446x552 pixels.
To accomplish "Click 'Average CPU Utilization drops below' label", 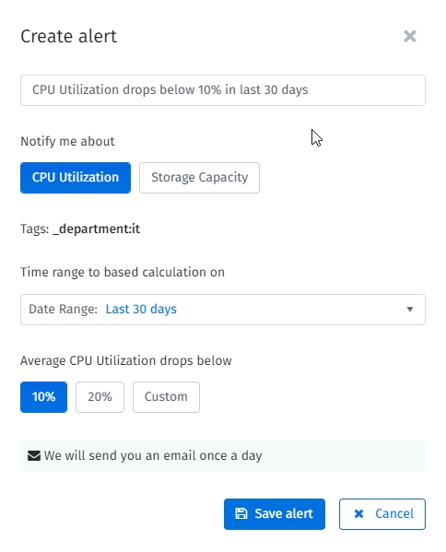I will coord(126,361).
